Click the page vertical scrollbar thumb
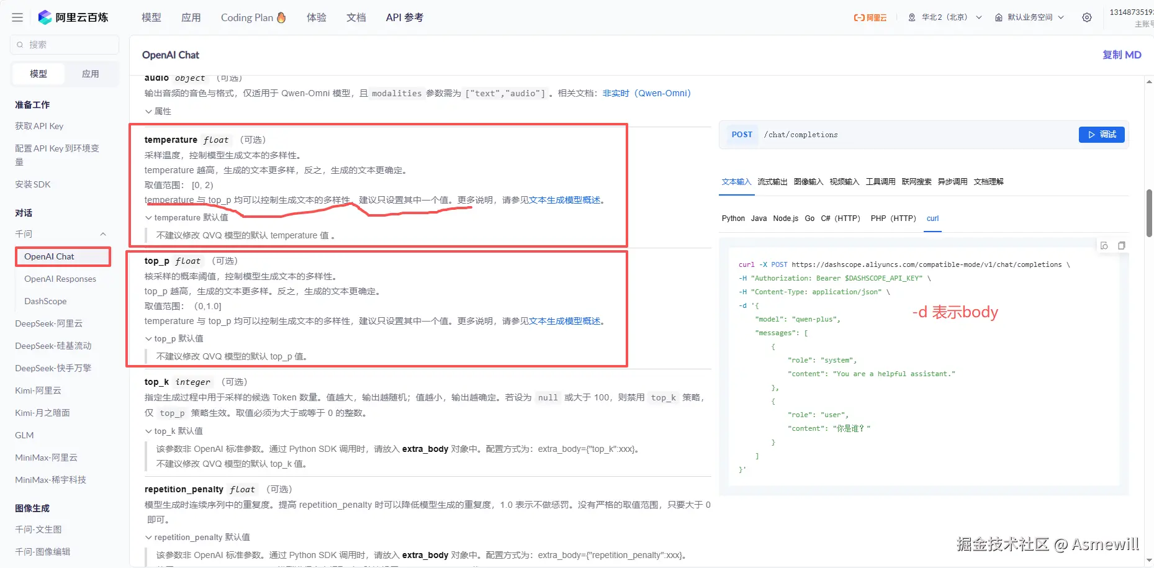Viewport: 1154px width, 568px height. click(1149, 213)
